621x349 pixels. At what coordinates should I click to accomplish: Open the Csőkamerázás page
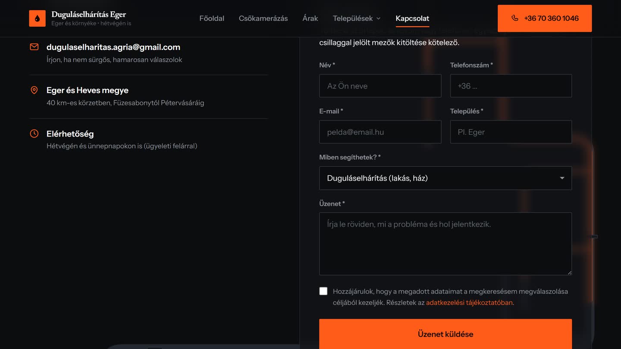[x=263, y=18]
